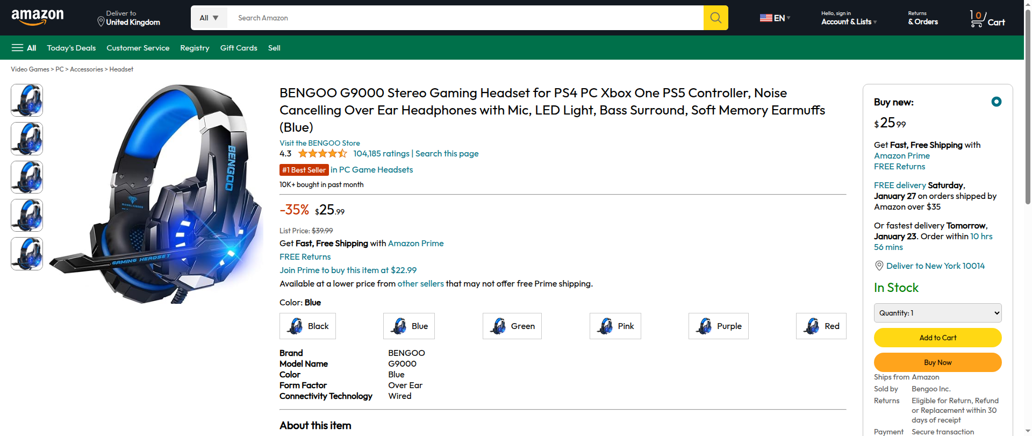Screen dimensions: 1032x436
Task: Go to Gift Cards menu item
Action: coord(239,48)
